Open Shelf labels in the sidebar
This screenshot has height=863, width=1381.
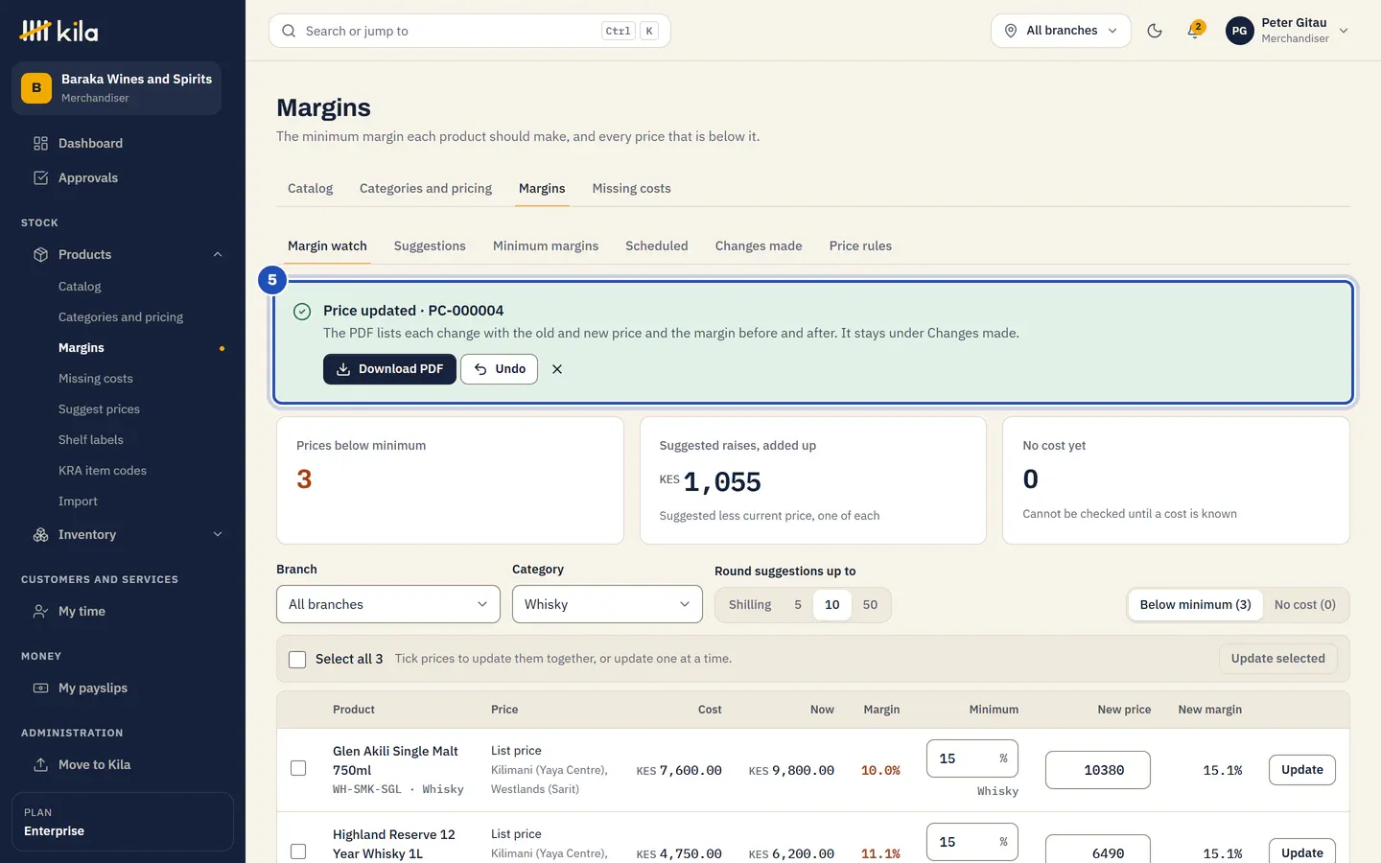tap(91, 440)
